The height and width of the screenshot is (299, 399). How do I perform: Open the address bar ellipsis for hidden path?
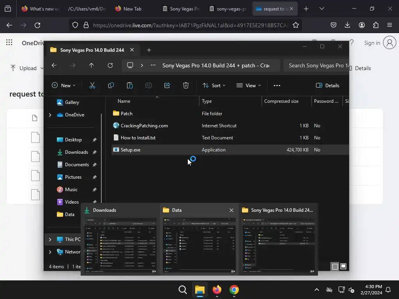coord(153,65)
